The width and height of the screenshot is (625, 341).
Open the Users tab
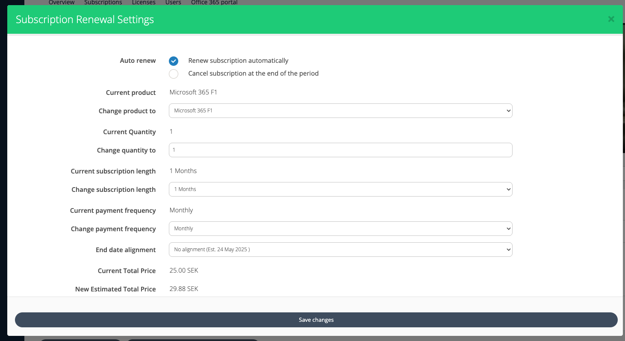[173, 3]
